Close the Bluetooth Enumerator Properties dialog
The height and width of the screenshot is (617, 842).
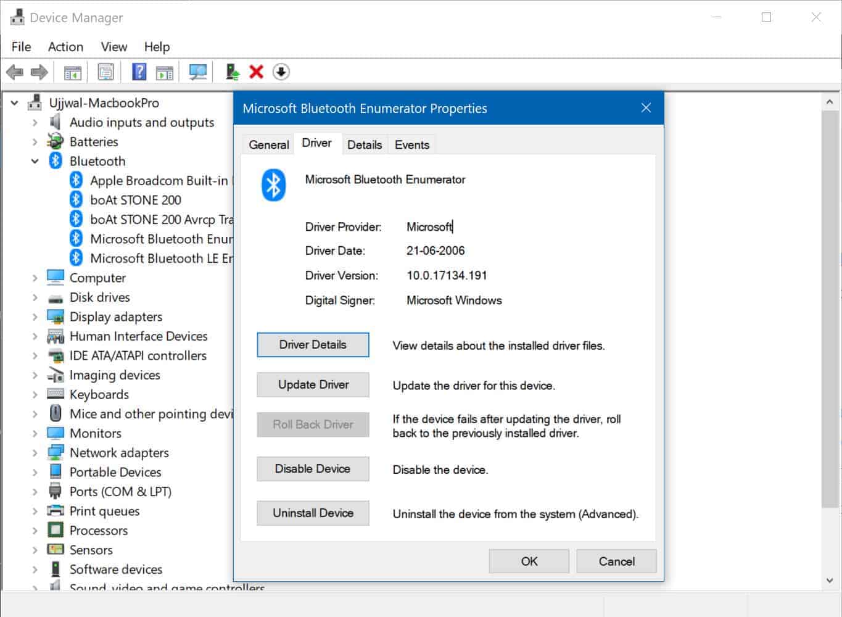pyautogui.click(x=646, y=108)
